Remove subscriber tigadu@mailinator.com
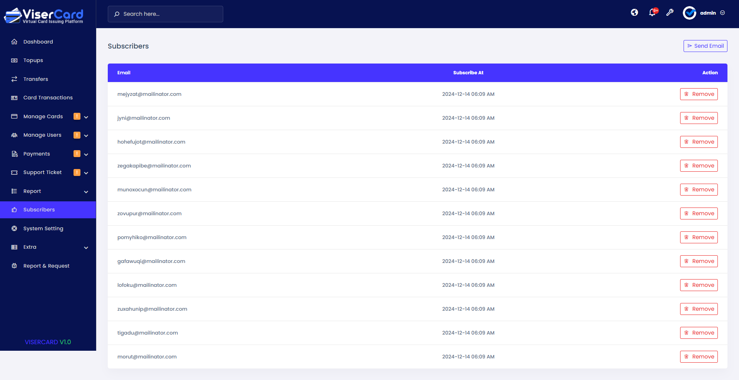Screen dimensions: 739x380 point(699,333)
